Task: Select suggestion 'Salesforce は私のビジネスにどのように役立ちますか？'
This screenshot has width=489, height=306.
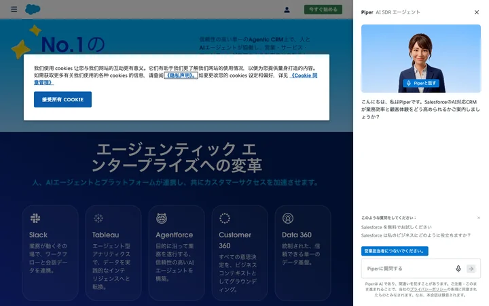Action: pyautogui.click(x=416, y=235)
